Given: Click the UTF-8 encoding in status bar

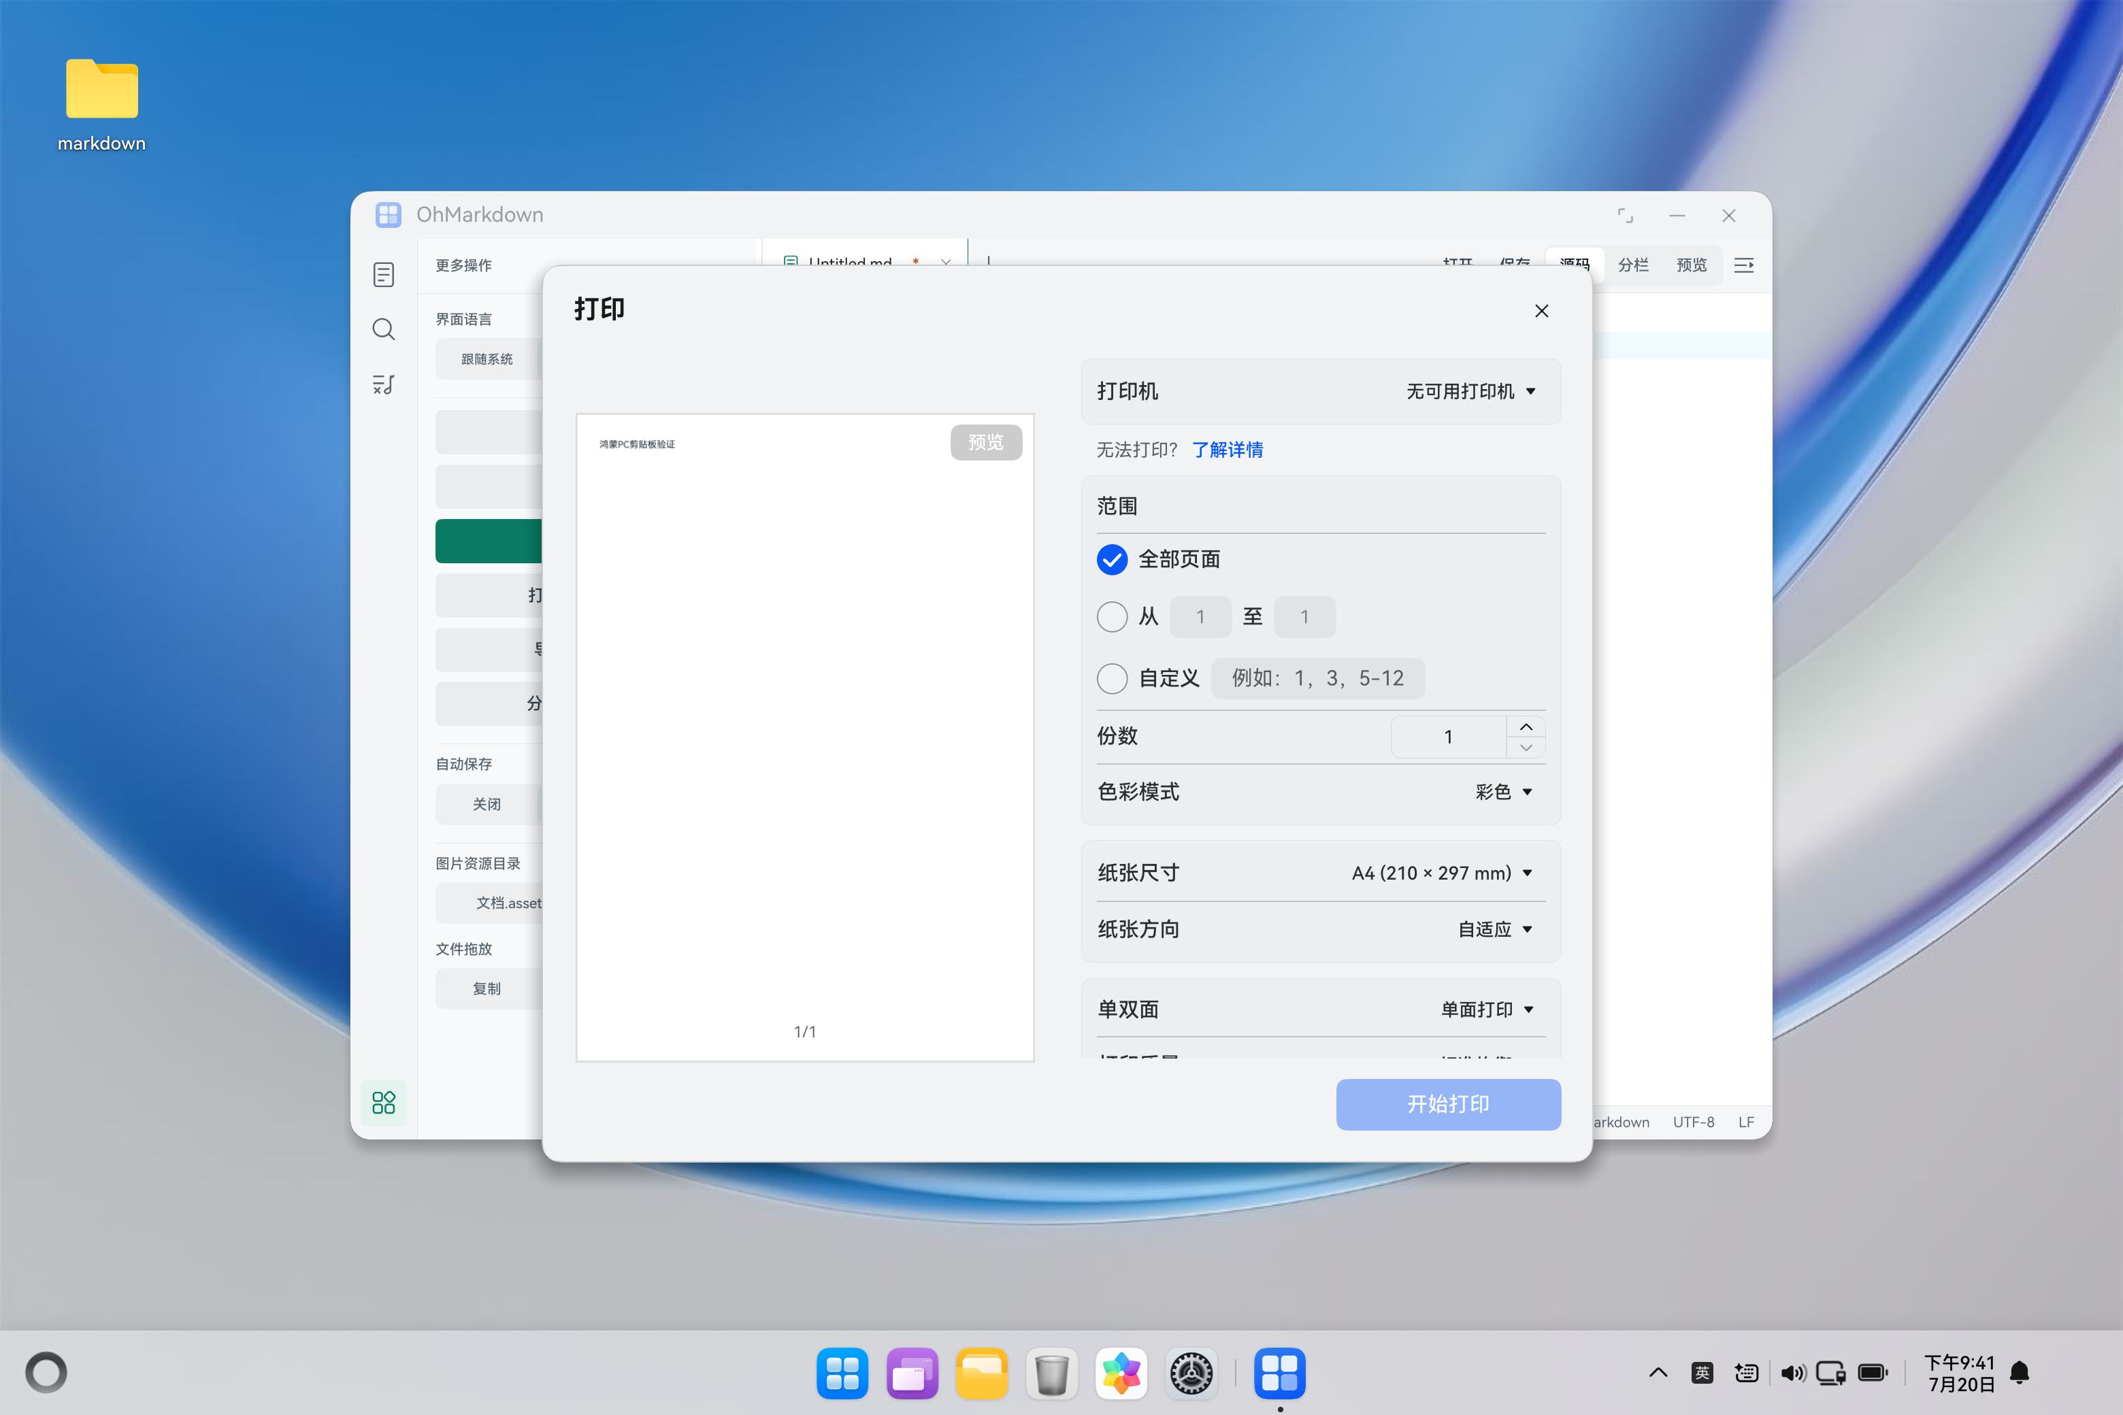Looking at the screenshot, I should pos(1694,1122).
